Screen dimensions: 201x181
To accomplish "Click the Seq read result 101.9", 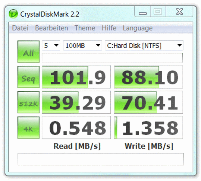I will [76, 77].
